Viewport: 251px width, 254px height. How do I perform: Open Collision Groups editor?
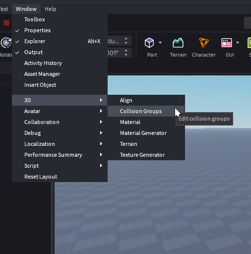(x=146, y=111)
